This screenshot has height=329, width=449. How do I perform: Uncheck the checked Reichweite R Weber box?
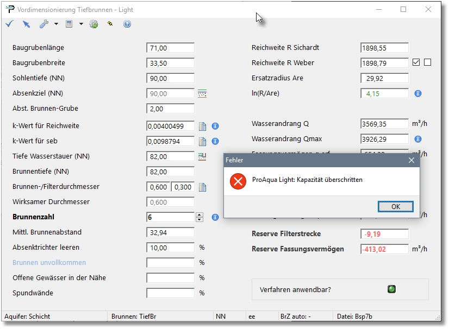416,62
